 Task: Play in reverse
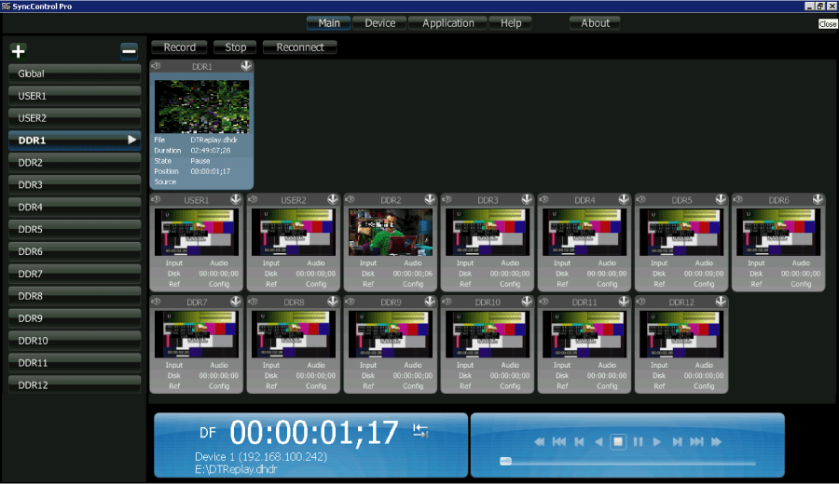coord(598,442)
